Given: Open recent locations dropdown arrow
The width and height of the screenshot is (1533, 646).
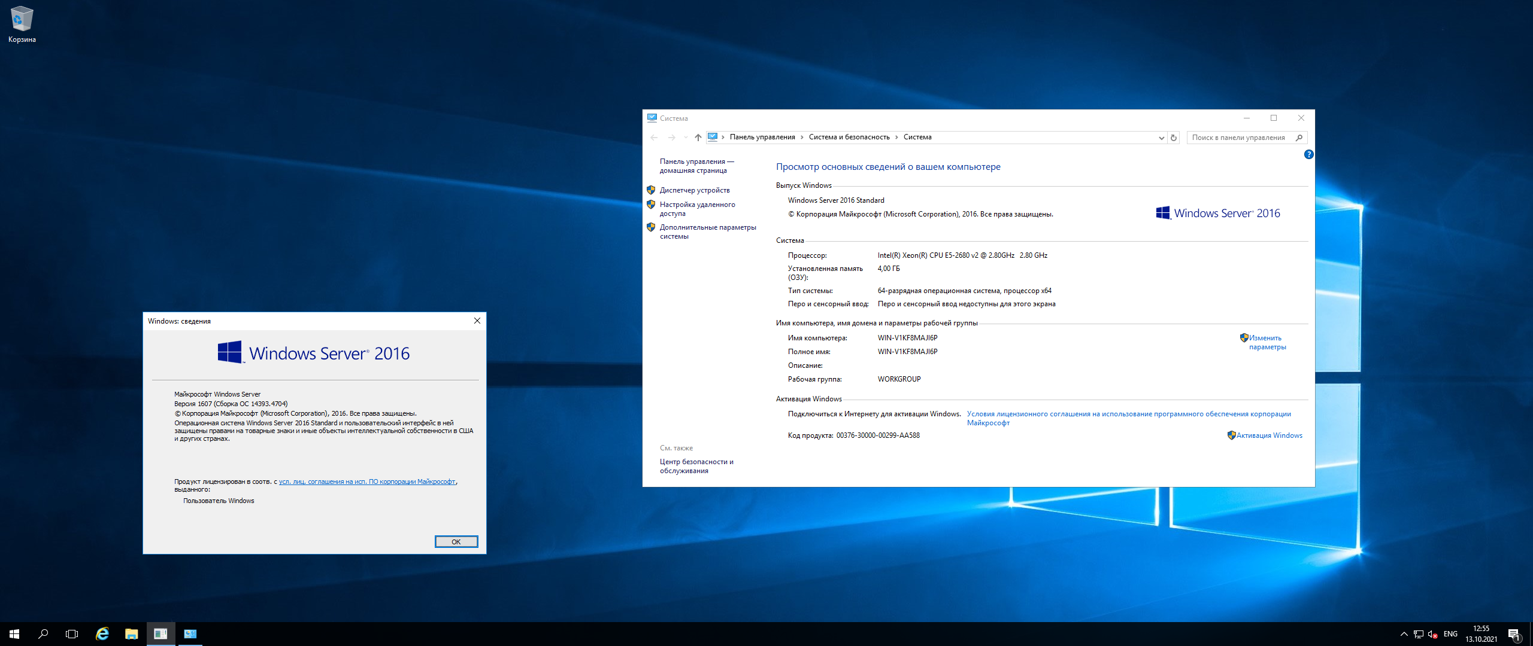Looking at the screenshot, I should coord(686,138).
